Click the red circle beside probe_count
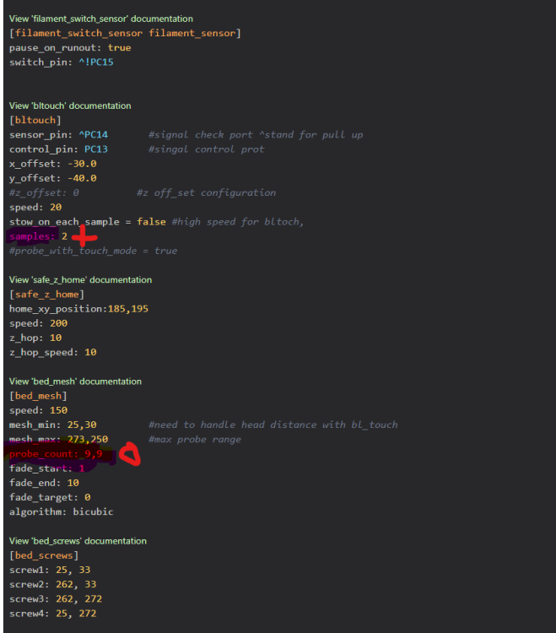Screen dimensions: 556x633 point(130,456)
